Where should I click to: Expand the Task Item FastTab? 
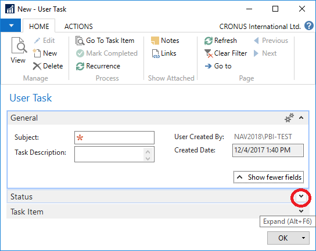click(301, 211)
